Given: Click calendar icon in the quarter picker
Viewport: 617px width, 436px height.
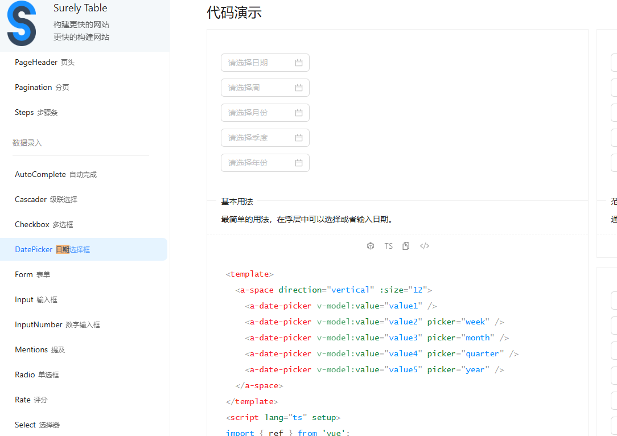Looking at the screenshot, I should pyautogui.click(x=299, y=138).
